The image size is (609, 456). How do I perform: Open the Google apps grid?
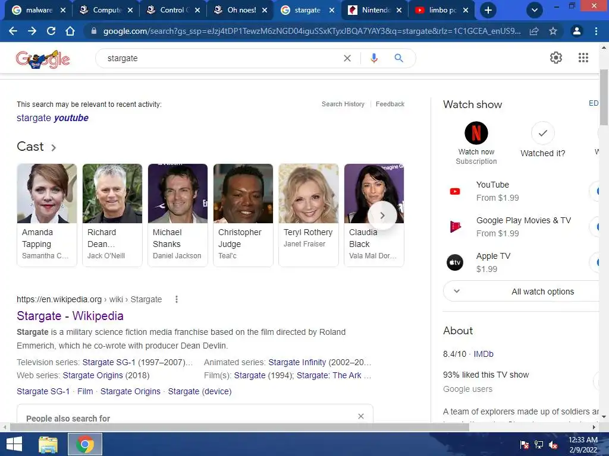pos(583,58)
